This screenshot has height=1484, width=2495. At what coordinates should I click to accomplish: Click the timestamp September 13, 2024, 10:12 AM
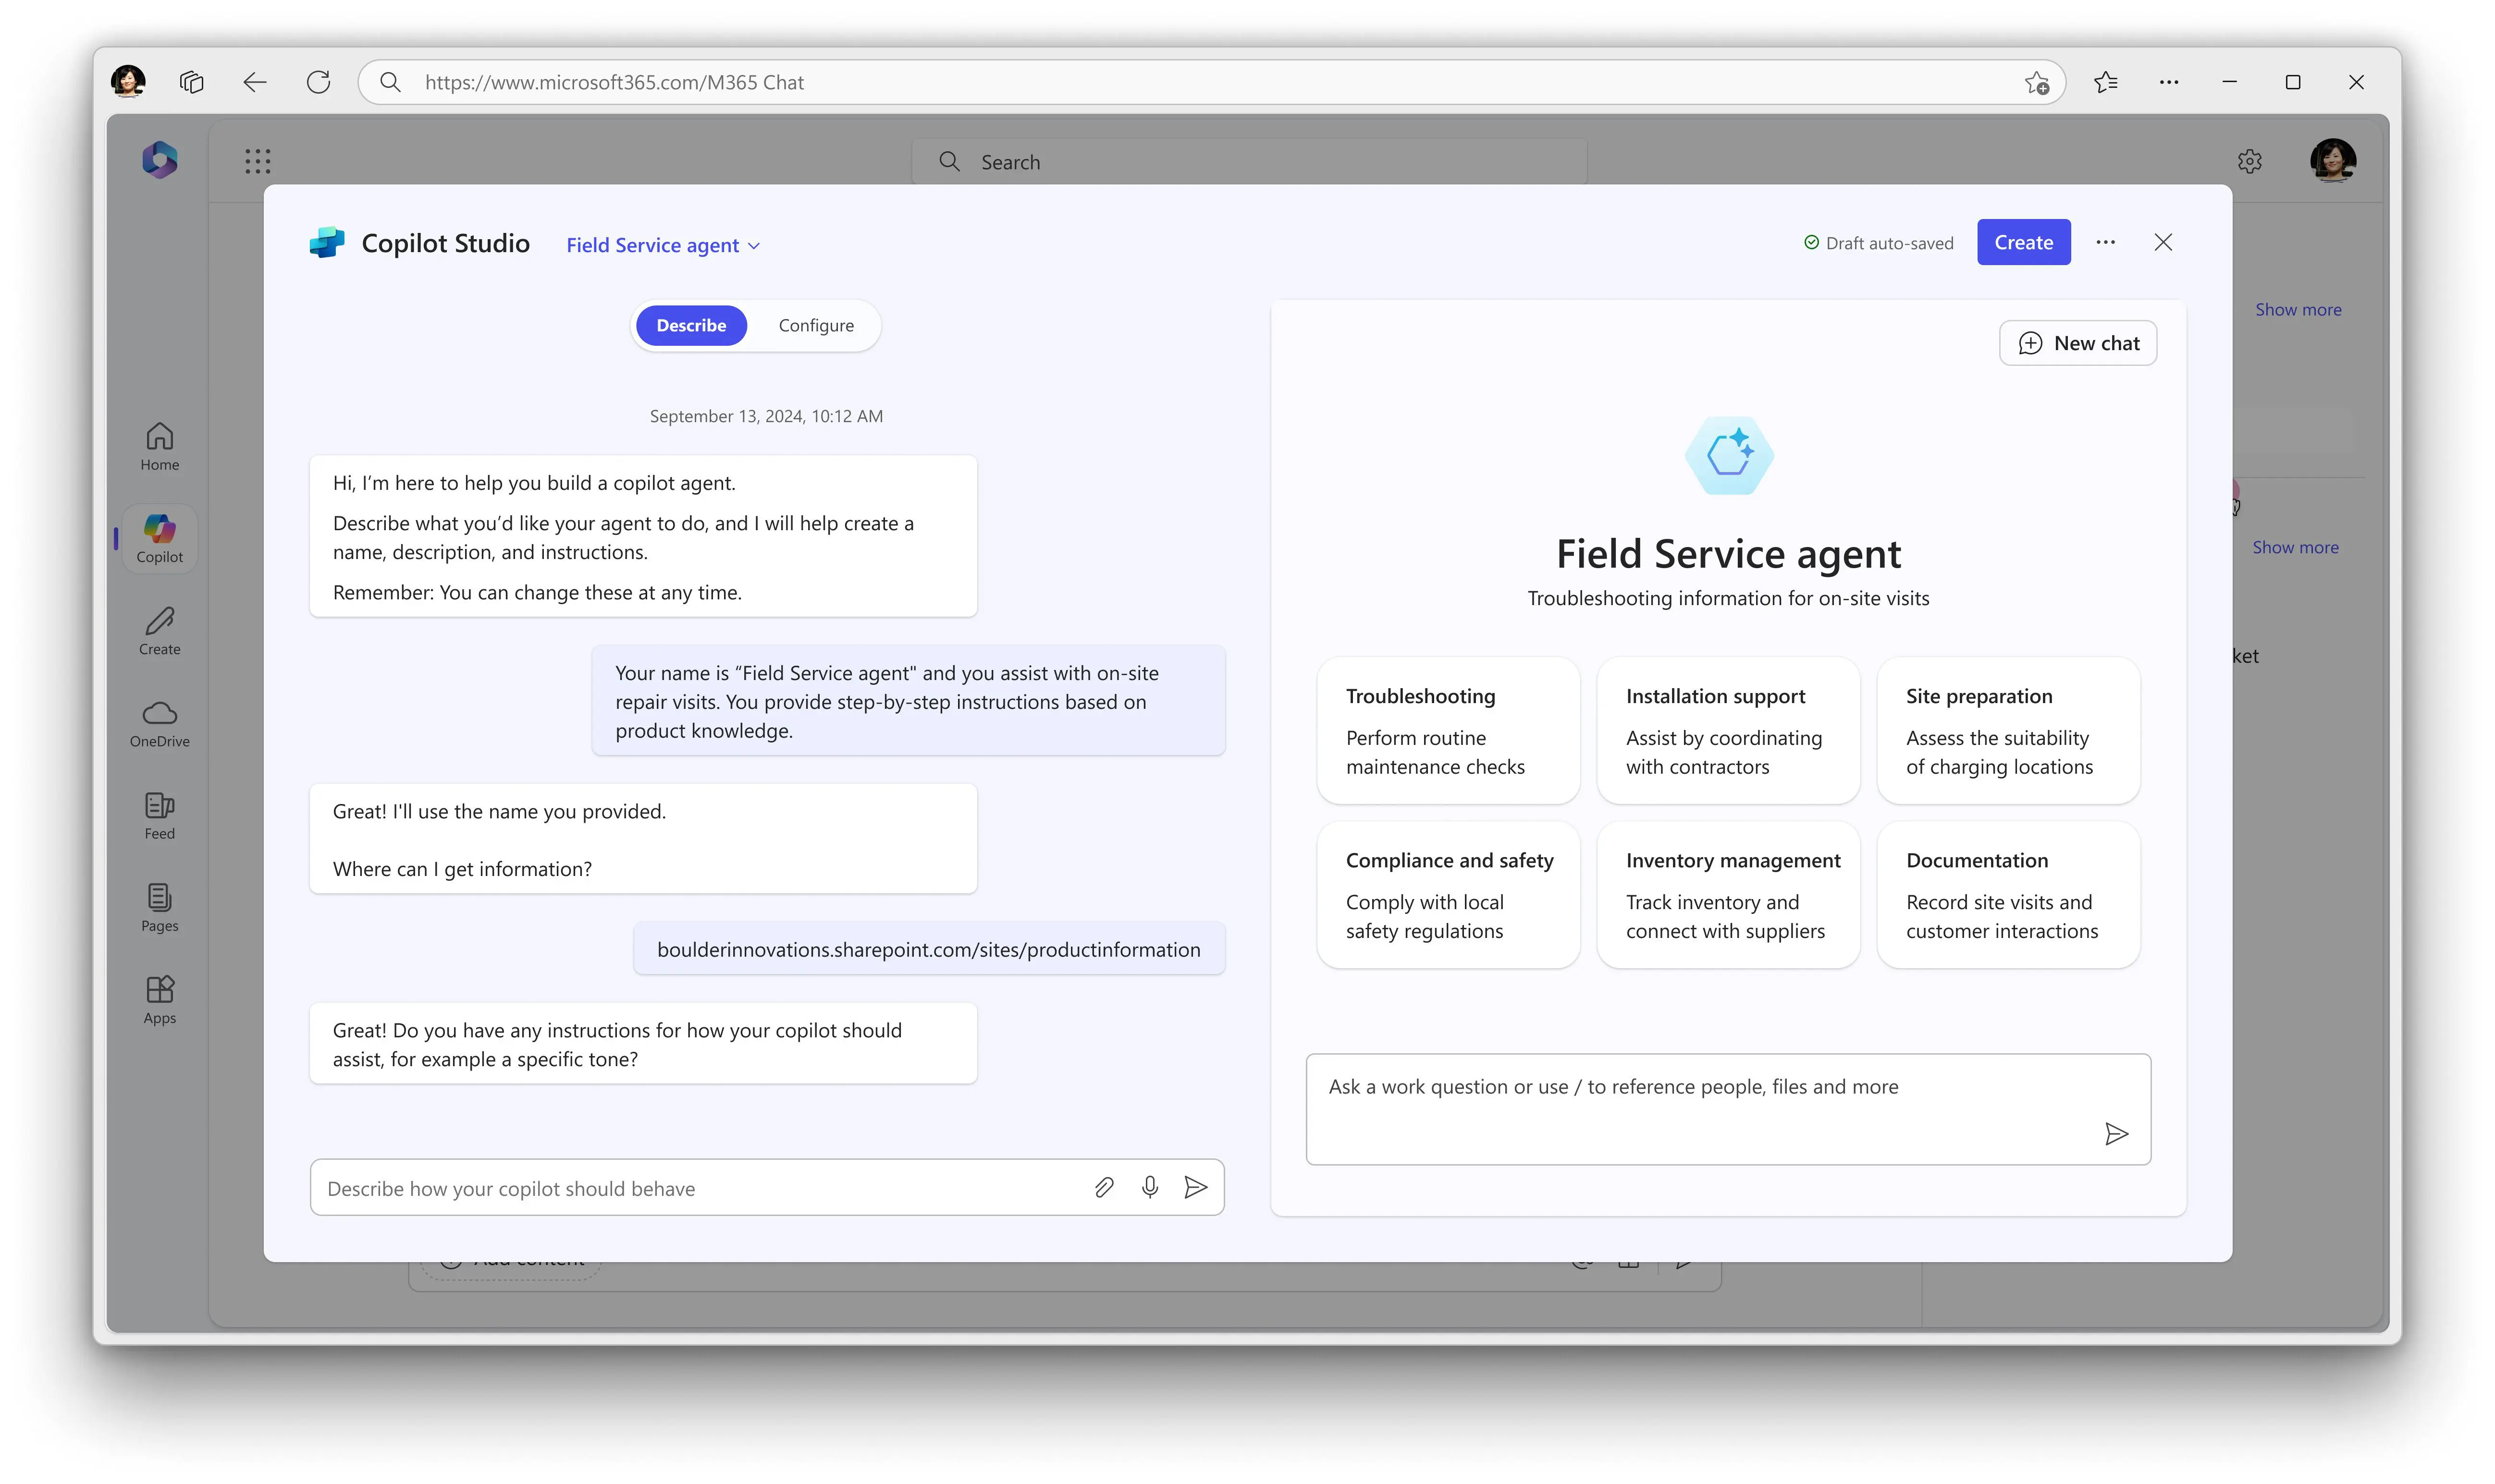point(766,416)
